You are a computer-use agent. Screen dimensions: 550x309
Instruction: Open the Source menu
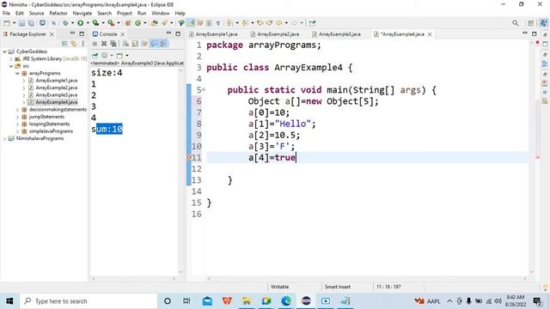click(36, 14)
